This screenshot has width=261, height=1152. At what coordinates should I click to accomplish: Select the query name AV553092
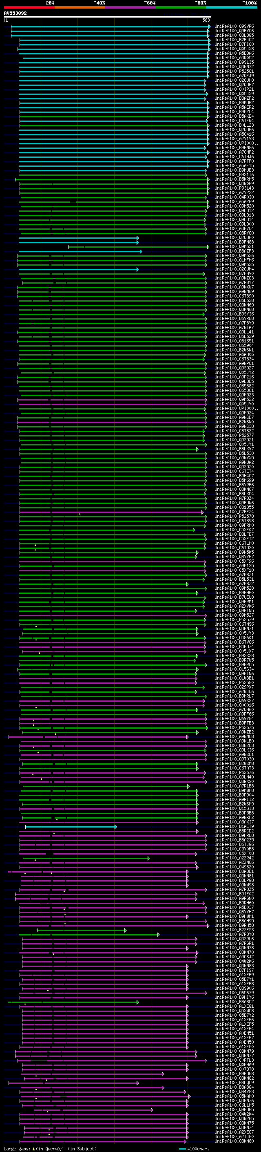[x=15, y=13]
